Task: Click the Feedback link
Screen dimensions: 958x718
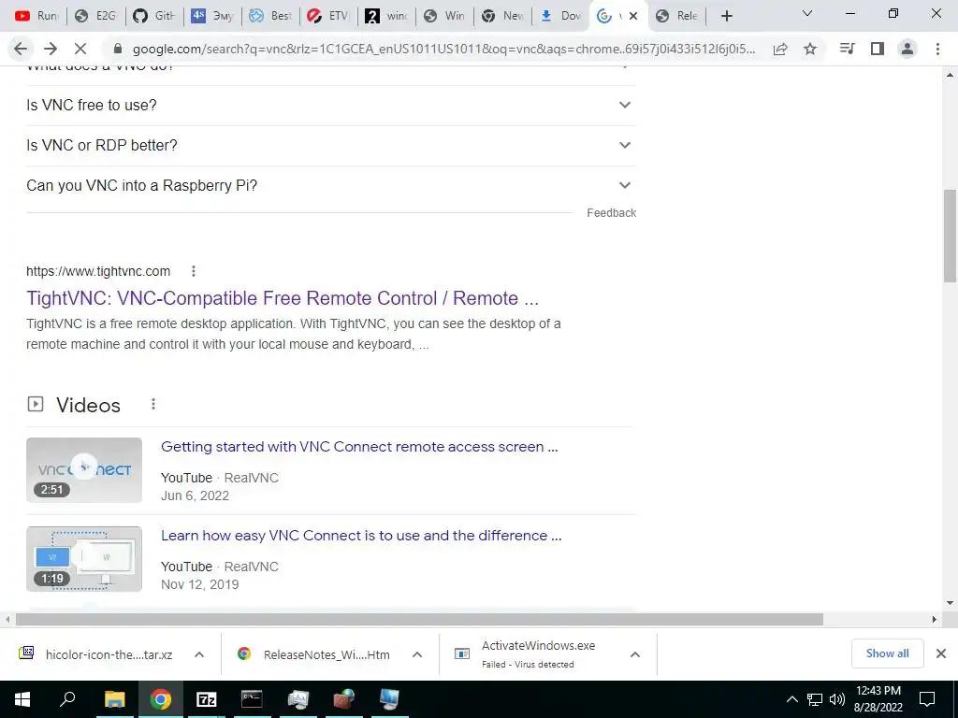Action: click(611, 213)
